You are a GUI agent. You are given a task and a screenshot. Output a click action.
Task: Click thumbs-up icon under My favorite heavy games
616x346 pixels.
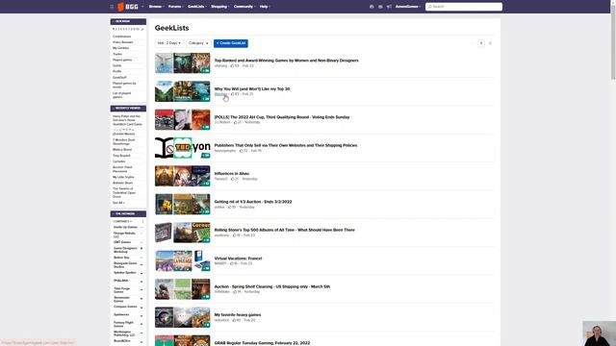click(234, 320)
